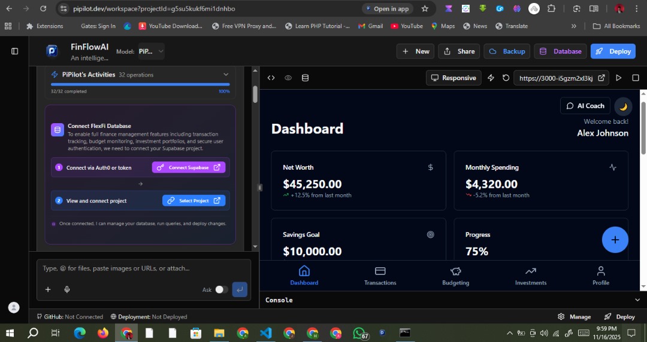Toggle the Ask mode switch
647x342 pixels.
coord(221,289)
